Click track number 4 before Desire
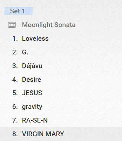This screenshot has width=122, height=141. (15, 80)
